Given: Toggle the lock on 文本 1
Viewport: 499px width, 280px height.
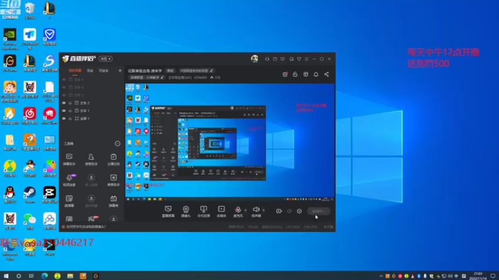Looking at the screenshot, I should pyautogui.click(x=70, y=111).
